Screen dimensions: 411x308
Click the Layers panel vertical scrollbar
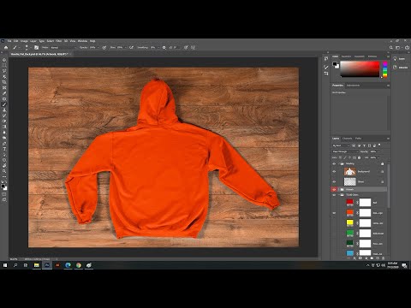[389, 186]
